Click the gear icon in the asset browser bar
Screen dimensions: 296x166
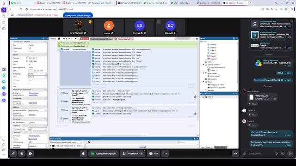tap(89, 142)
